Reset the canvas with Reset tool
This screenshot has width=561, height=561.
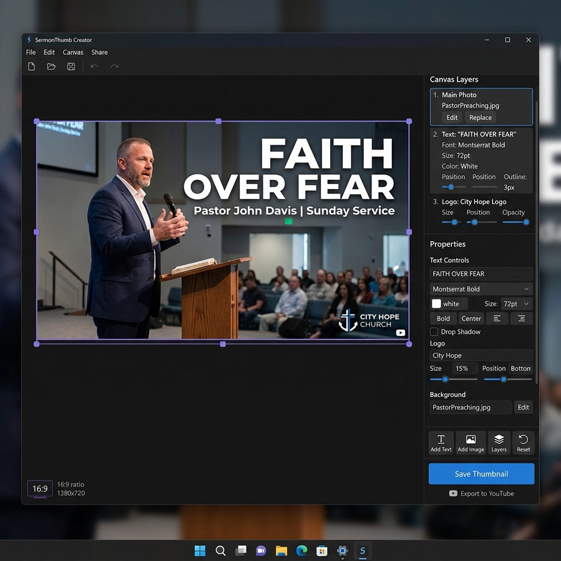point(523,443)
